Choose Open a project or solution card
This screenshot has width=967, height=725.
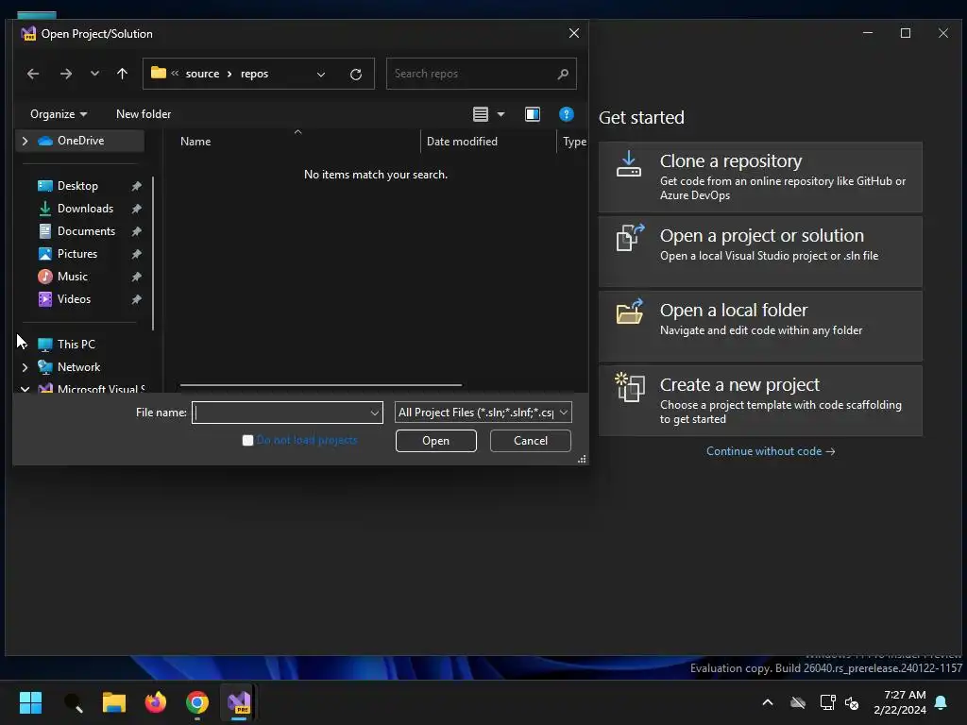point(760,251)
